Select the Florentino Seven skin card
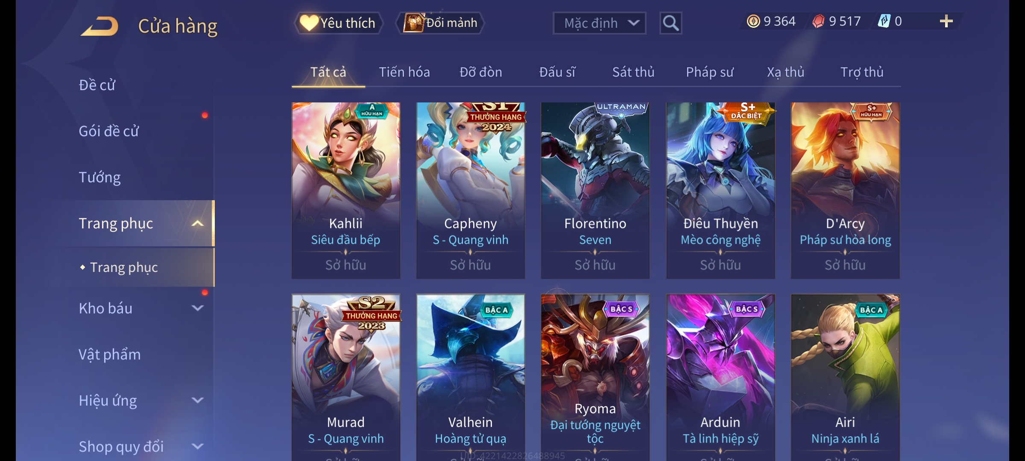 pos(595,190)
